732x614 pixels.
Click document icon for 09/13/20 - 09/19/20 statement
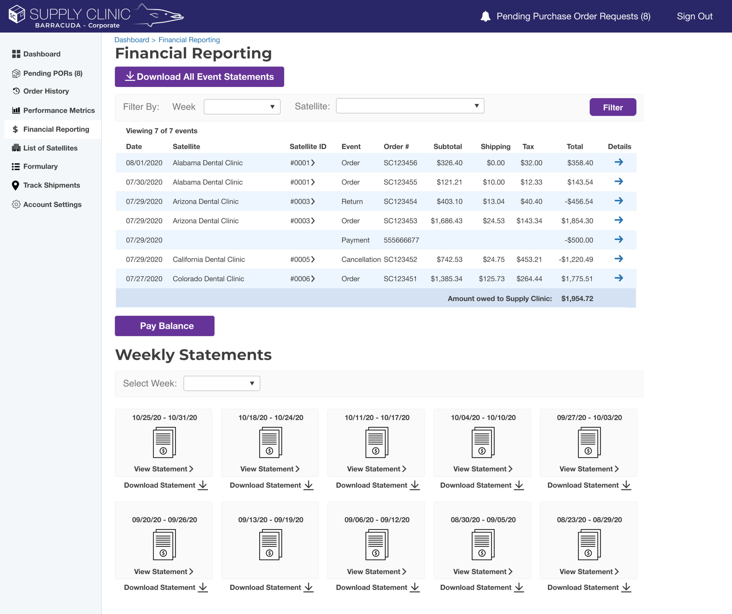(271, 545)
